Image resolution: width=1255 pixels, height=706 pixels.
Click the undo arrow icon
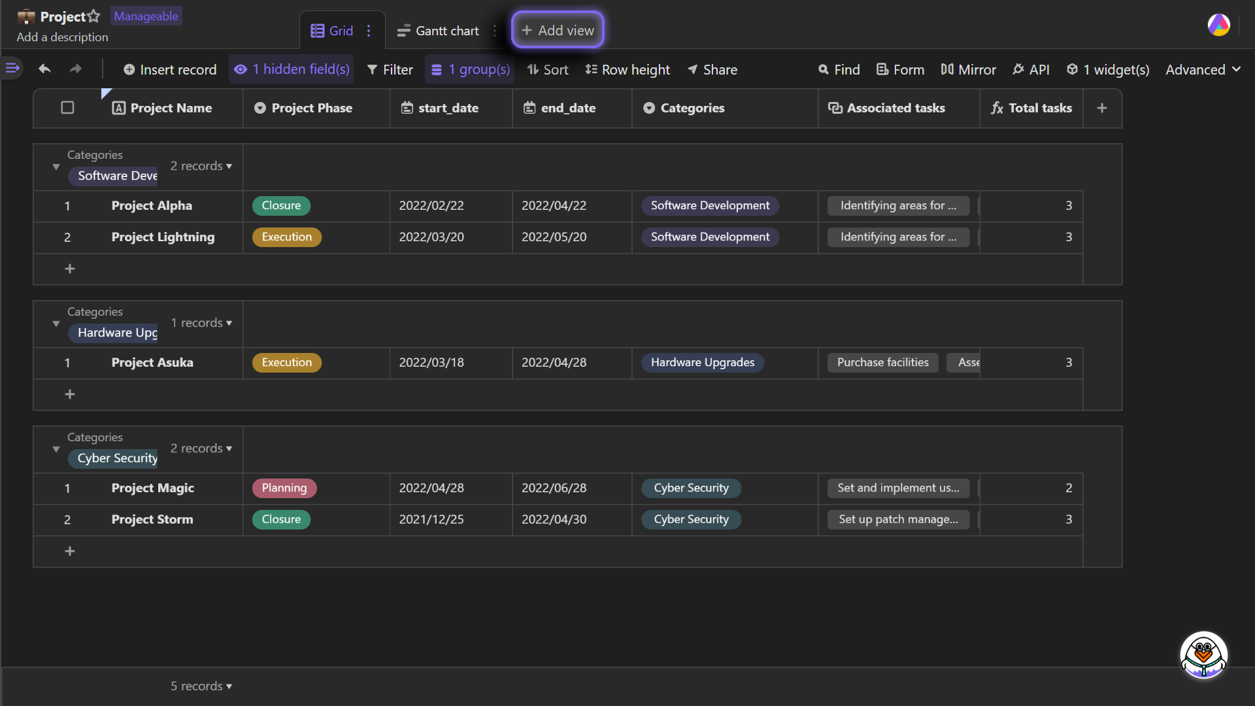[44, 69]
